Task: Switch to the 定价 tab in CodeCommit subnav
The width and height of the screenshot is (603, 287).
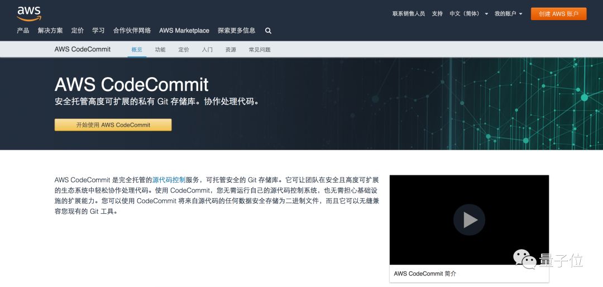Action: [184, 50]
